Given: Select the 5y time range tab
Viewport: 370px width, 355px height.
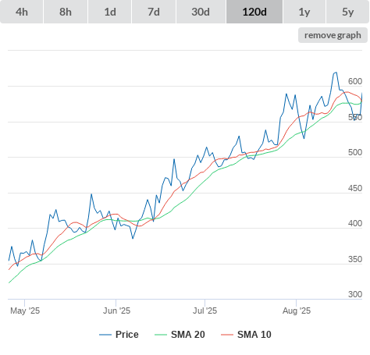Looking at the screenshot, I should (348, 12).
